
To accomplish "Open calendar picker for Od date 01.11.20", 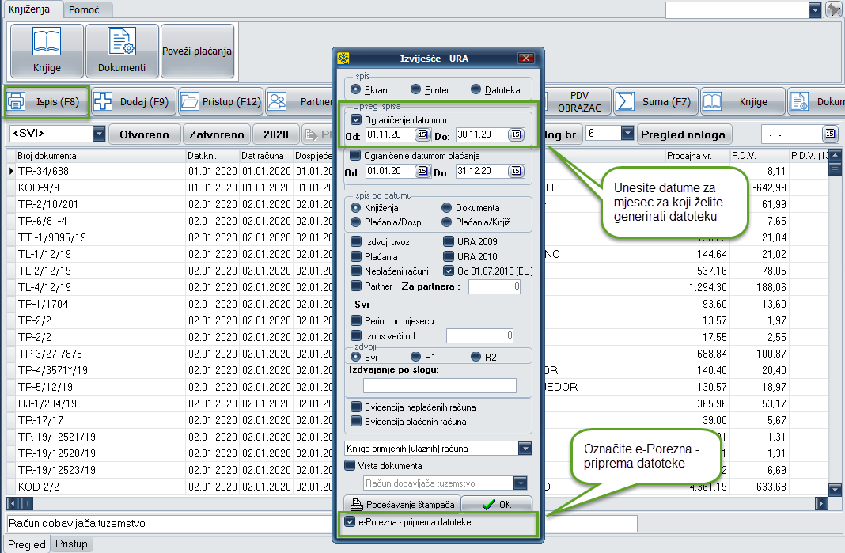I will 422,135.
